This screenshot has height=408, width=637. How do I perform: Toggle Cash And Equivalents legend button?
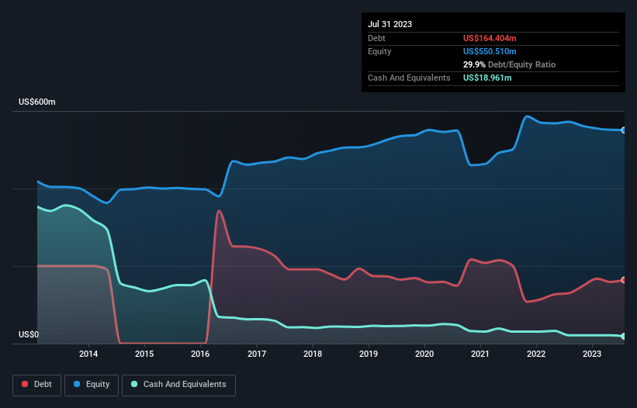click(x=178, y=385)
